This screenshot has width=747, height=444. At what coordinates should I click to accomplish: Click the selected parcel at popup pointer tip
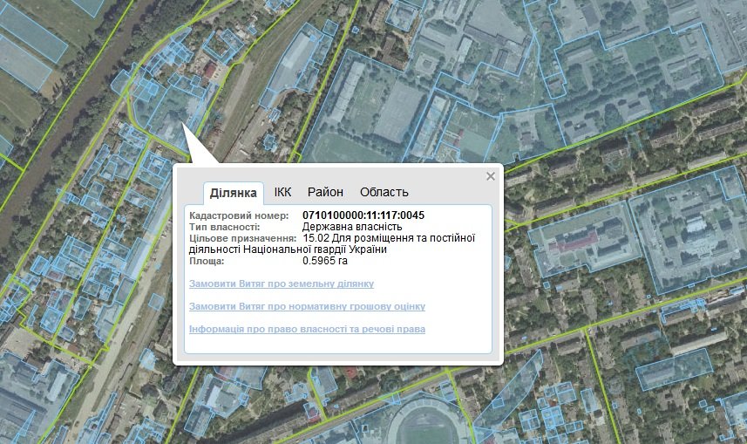180,123
